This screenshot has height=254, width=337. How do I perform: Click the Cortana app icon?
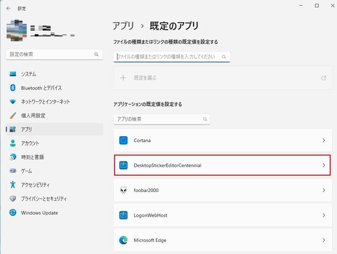click(x=123, y=140)
